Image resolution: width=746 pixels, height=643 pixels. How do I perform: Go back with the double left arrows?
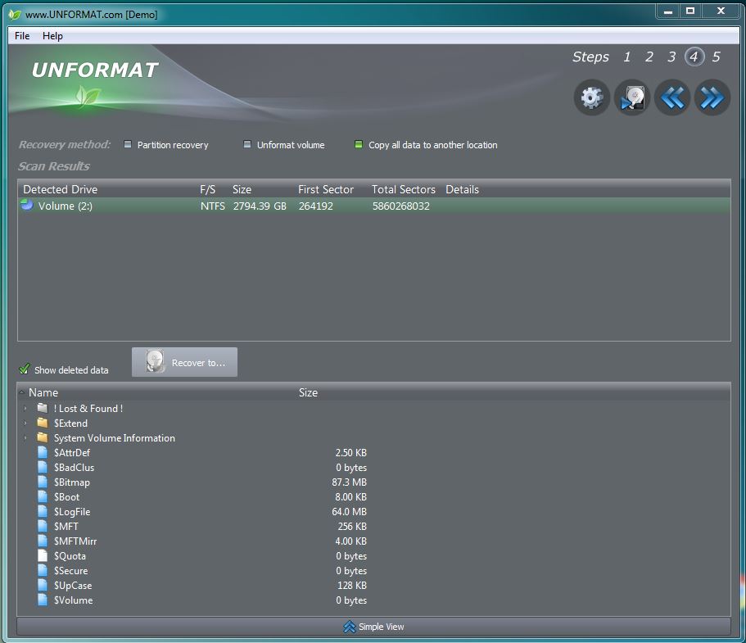672,97
